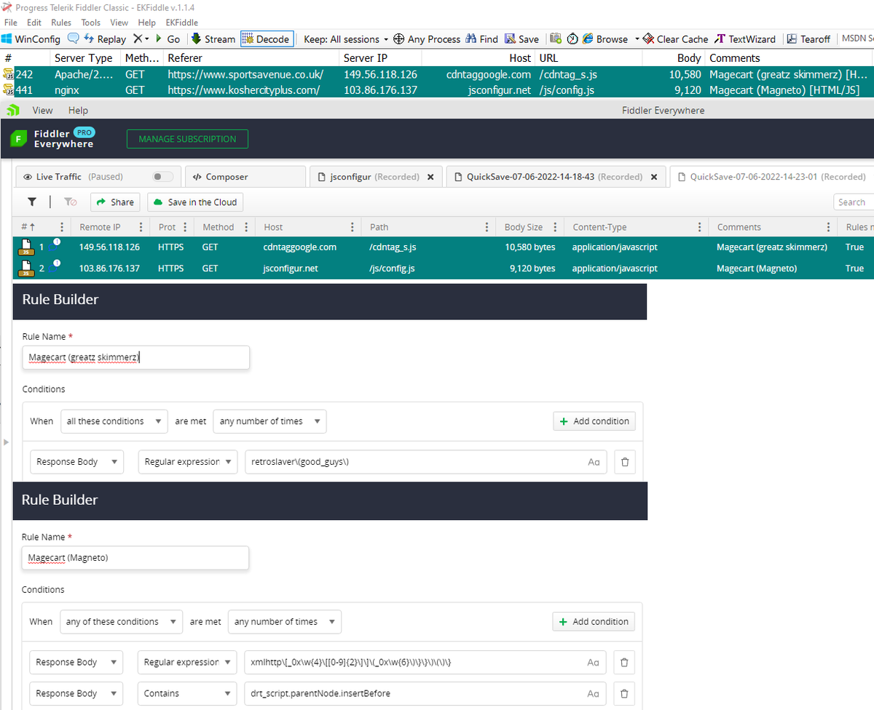Select the cdntaggoogle.com session row

pyautogui.click(x=443, y=247)
